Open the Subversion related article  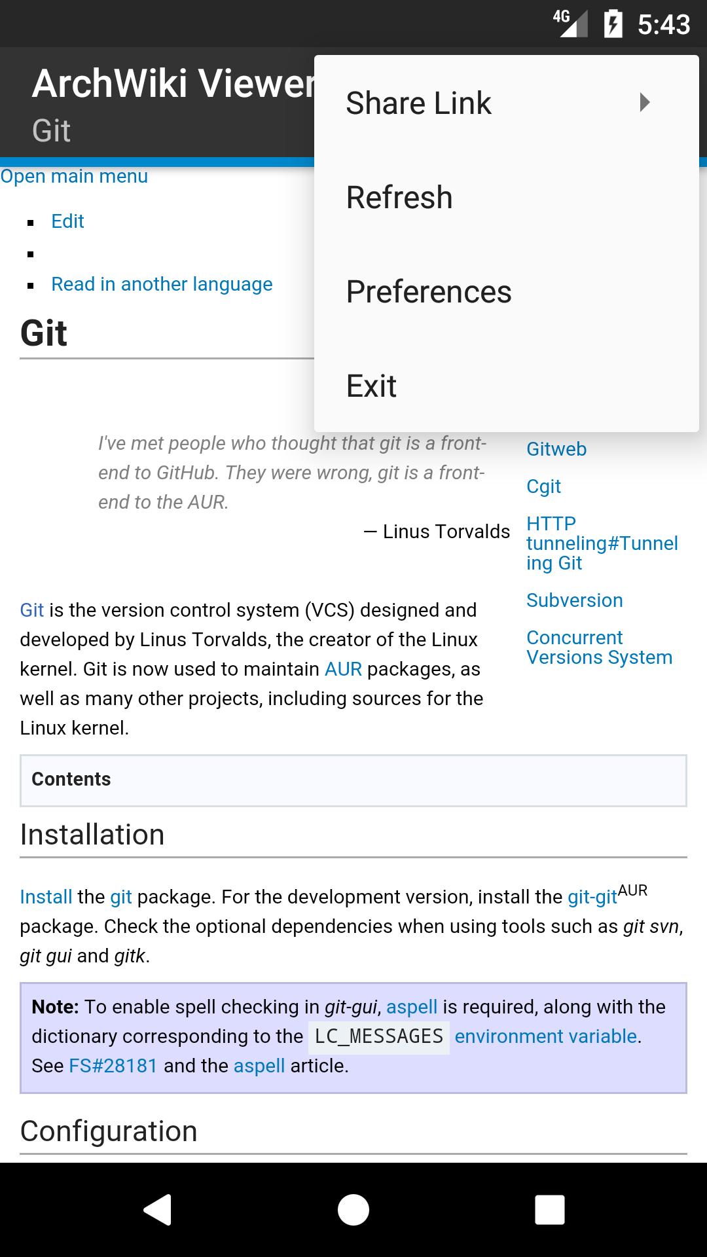575,600
